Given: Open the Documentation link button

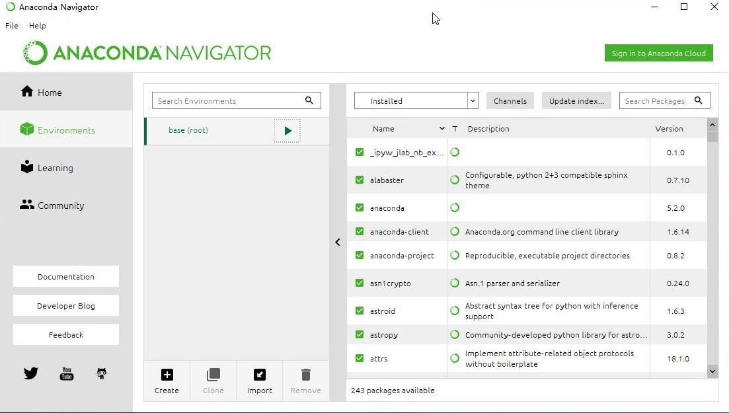Looking at the screenshot, I should (66, 276).
